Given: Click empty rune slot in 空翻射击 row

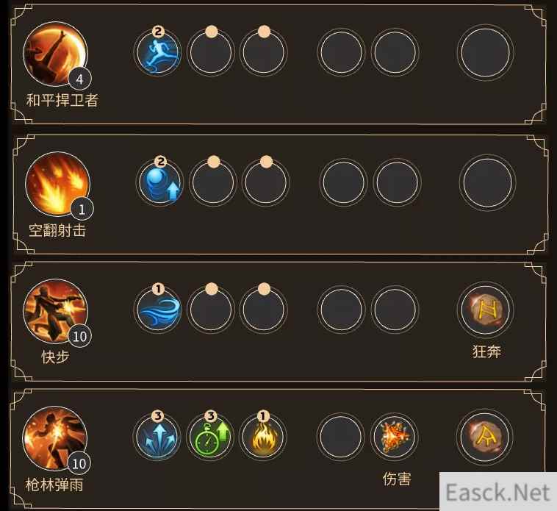Looking at the screenshot, I should click(487, 182).
